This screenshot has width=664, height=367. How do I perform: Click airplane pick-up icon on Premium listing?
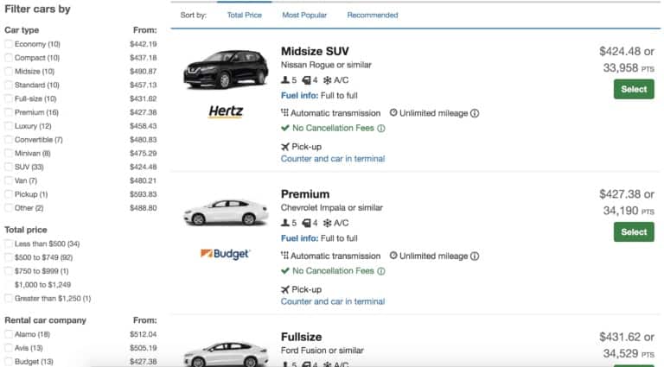285,289
